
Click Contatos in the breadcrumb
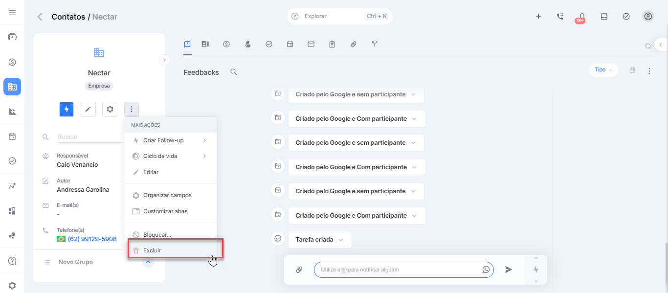coord(67,17)
